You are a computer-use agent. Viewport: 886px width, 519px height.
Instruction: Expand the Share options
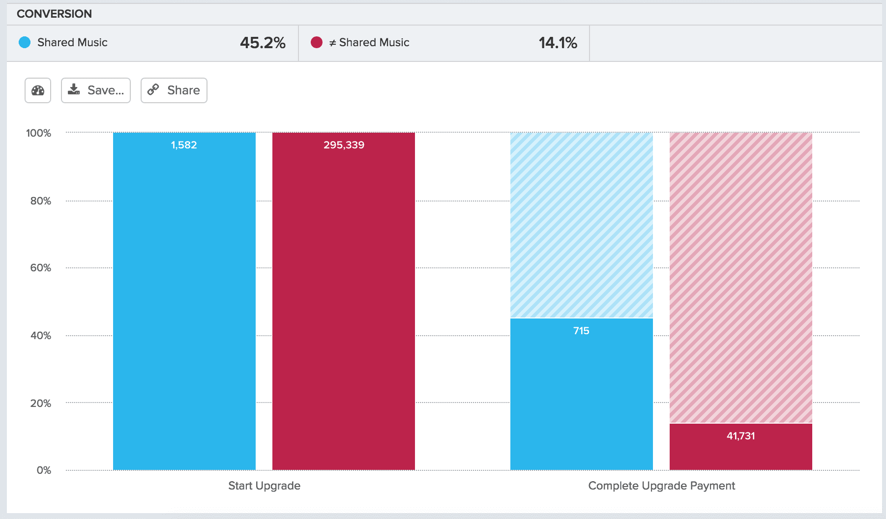point(174,90)
